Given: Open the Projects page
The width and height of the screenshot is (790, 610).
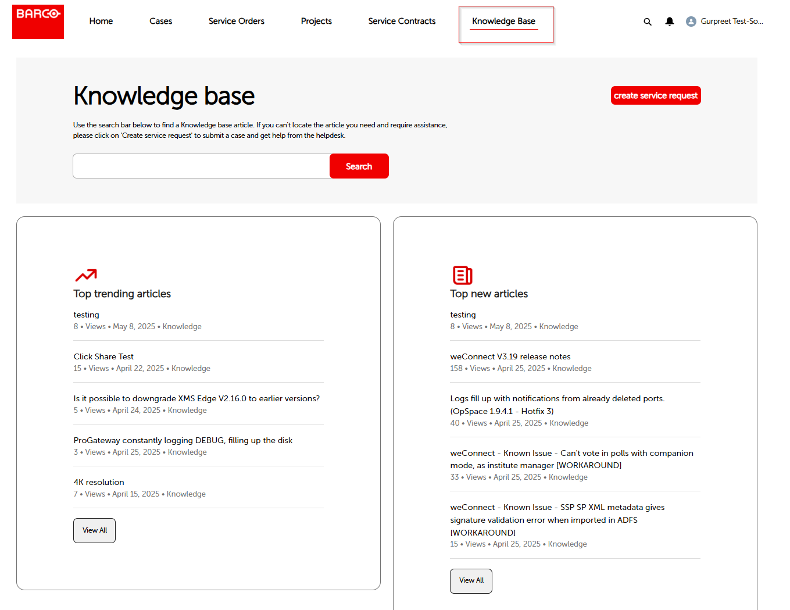Looking at the screenshot, I should [x=316, y=22].
